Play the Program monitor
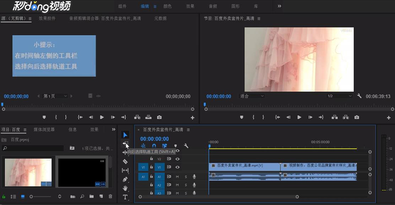Image resolution: width=395 pixels, height=205 pixels. [299, 117]
